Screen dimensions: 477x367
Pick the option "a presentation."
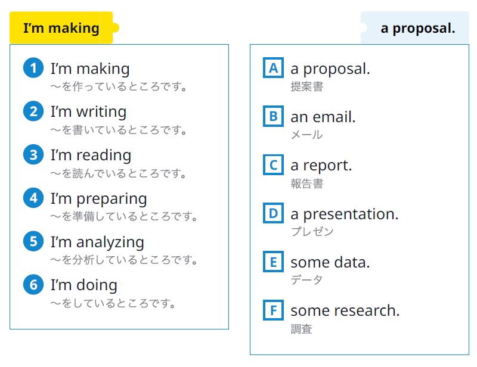[345, 214]
